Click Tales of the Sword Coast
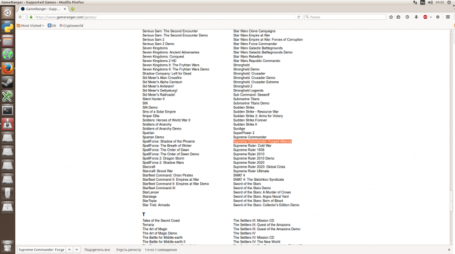The width and height of the screenshot is (455, 254). pyautogui.click(x=161, y=220)
